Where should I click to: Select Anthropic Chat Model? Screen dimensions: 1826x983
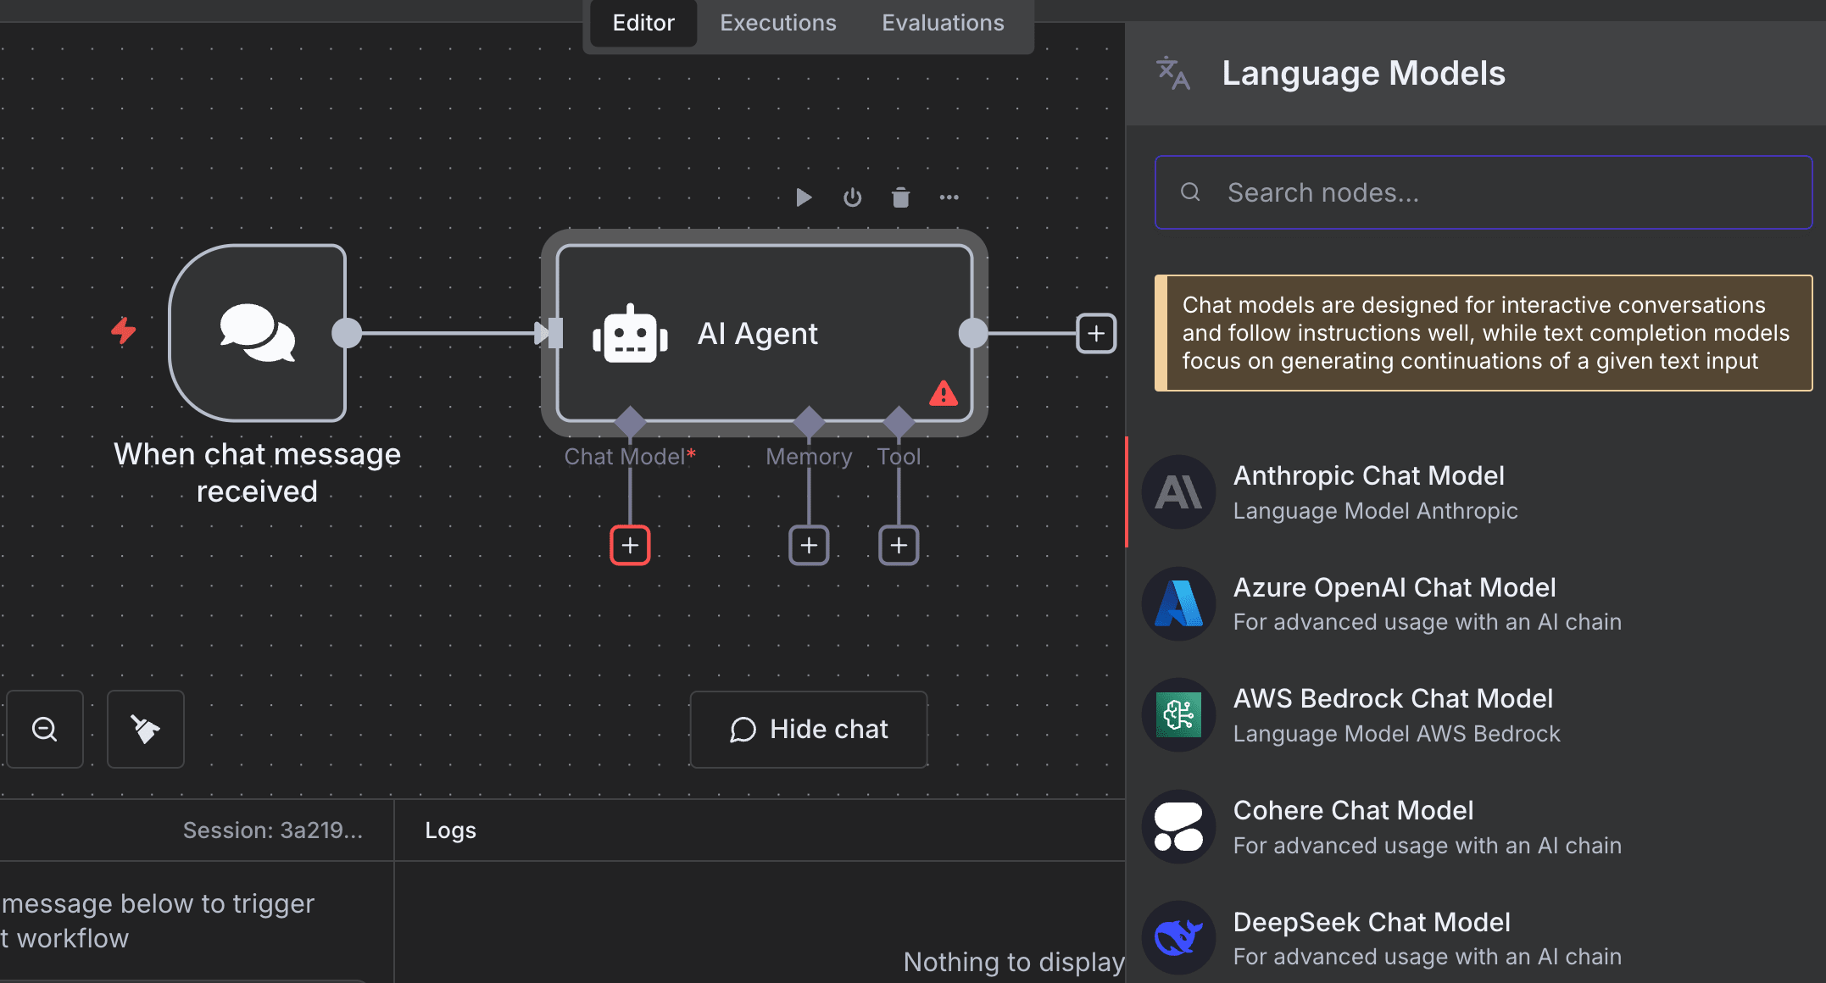pos(1368,491)
